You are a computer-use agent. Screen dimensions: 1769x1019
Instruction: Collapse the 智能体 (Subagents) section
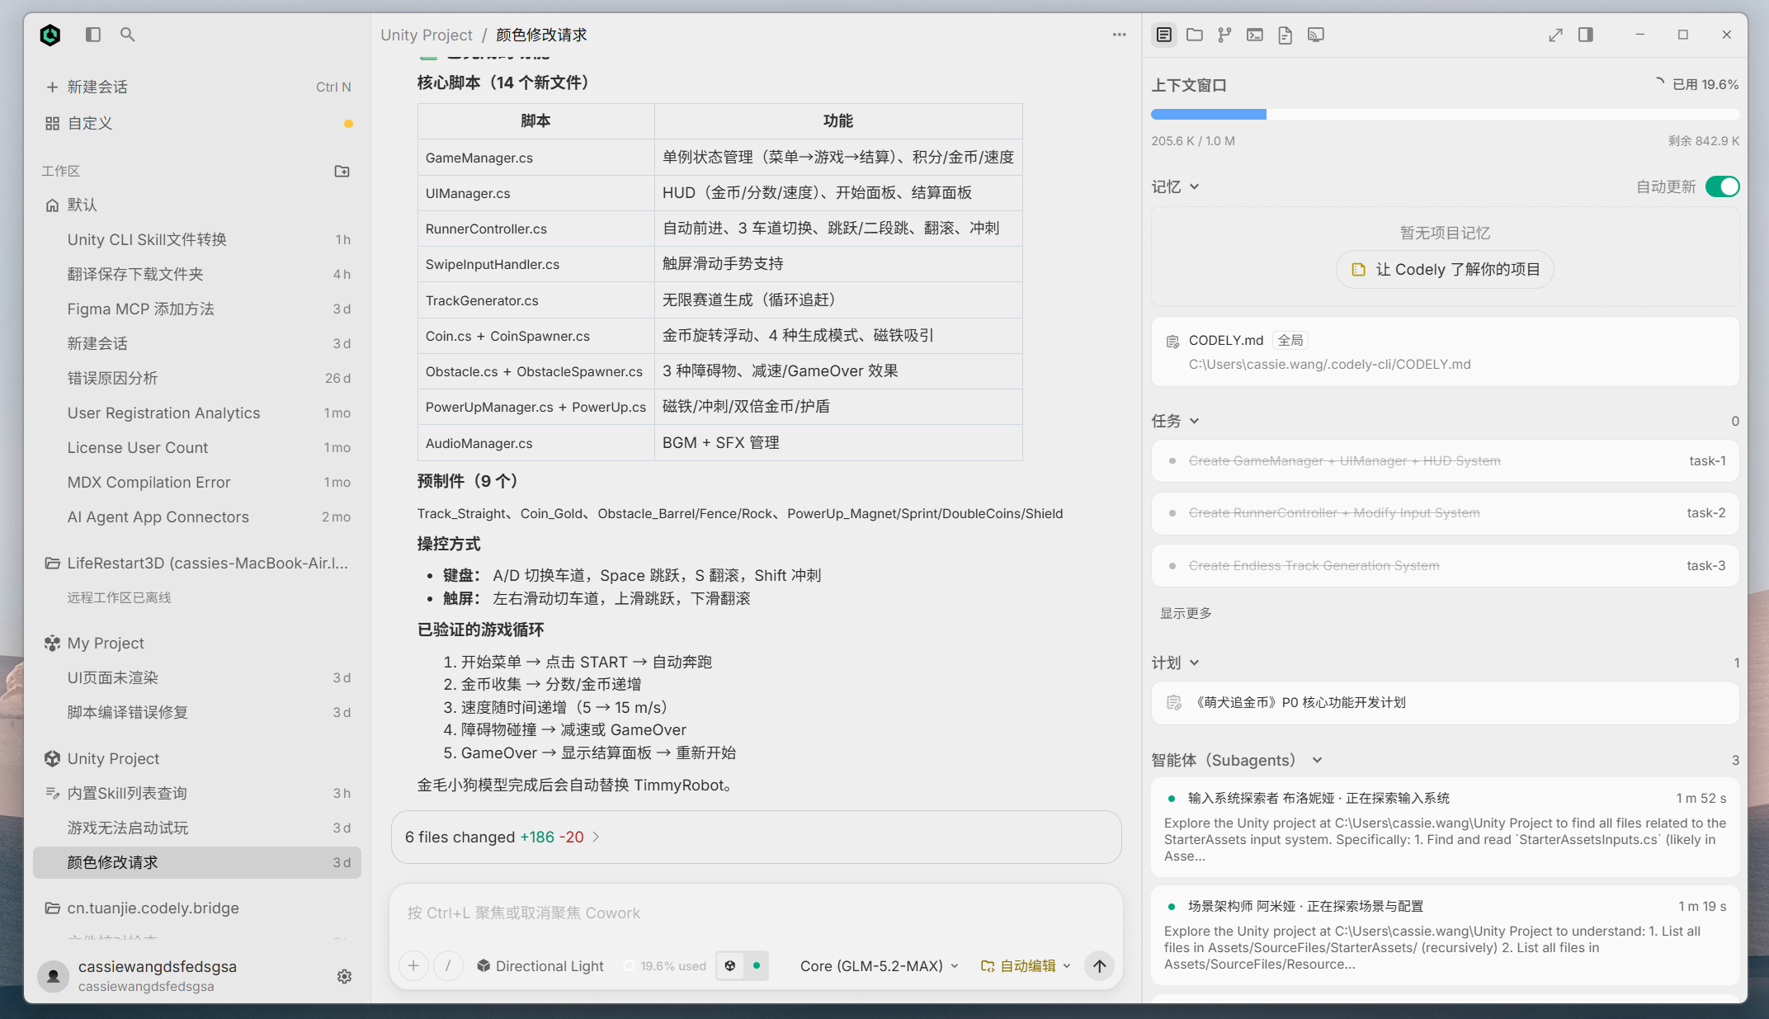(x=1317, y=760)
